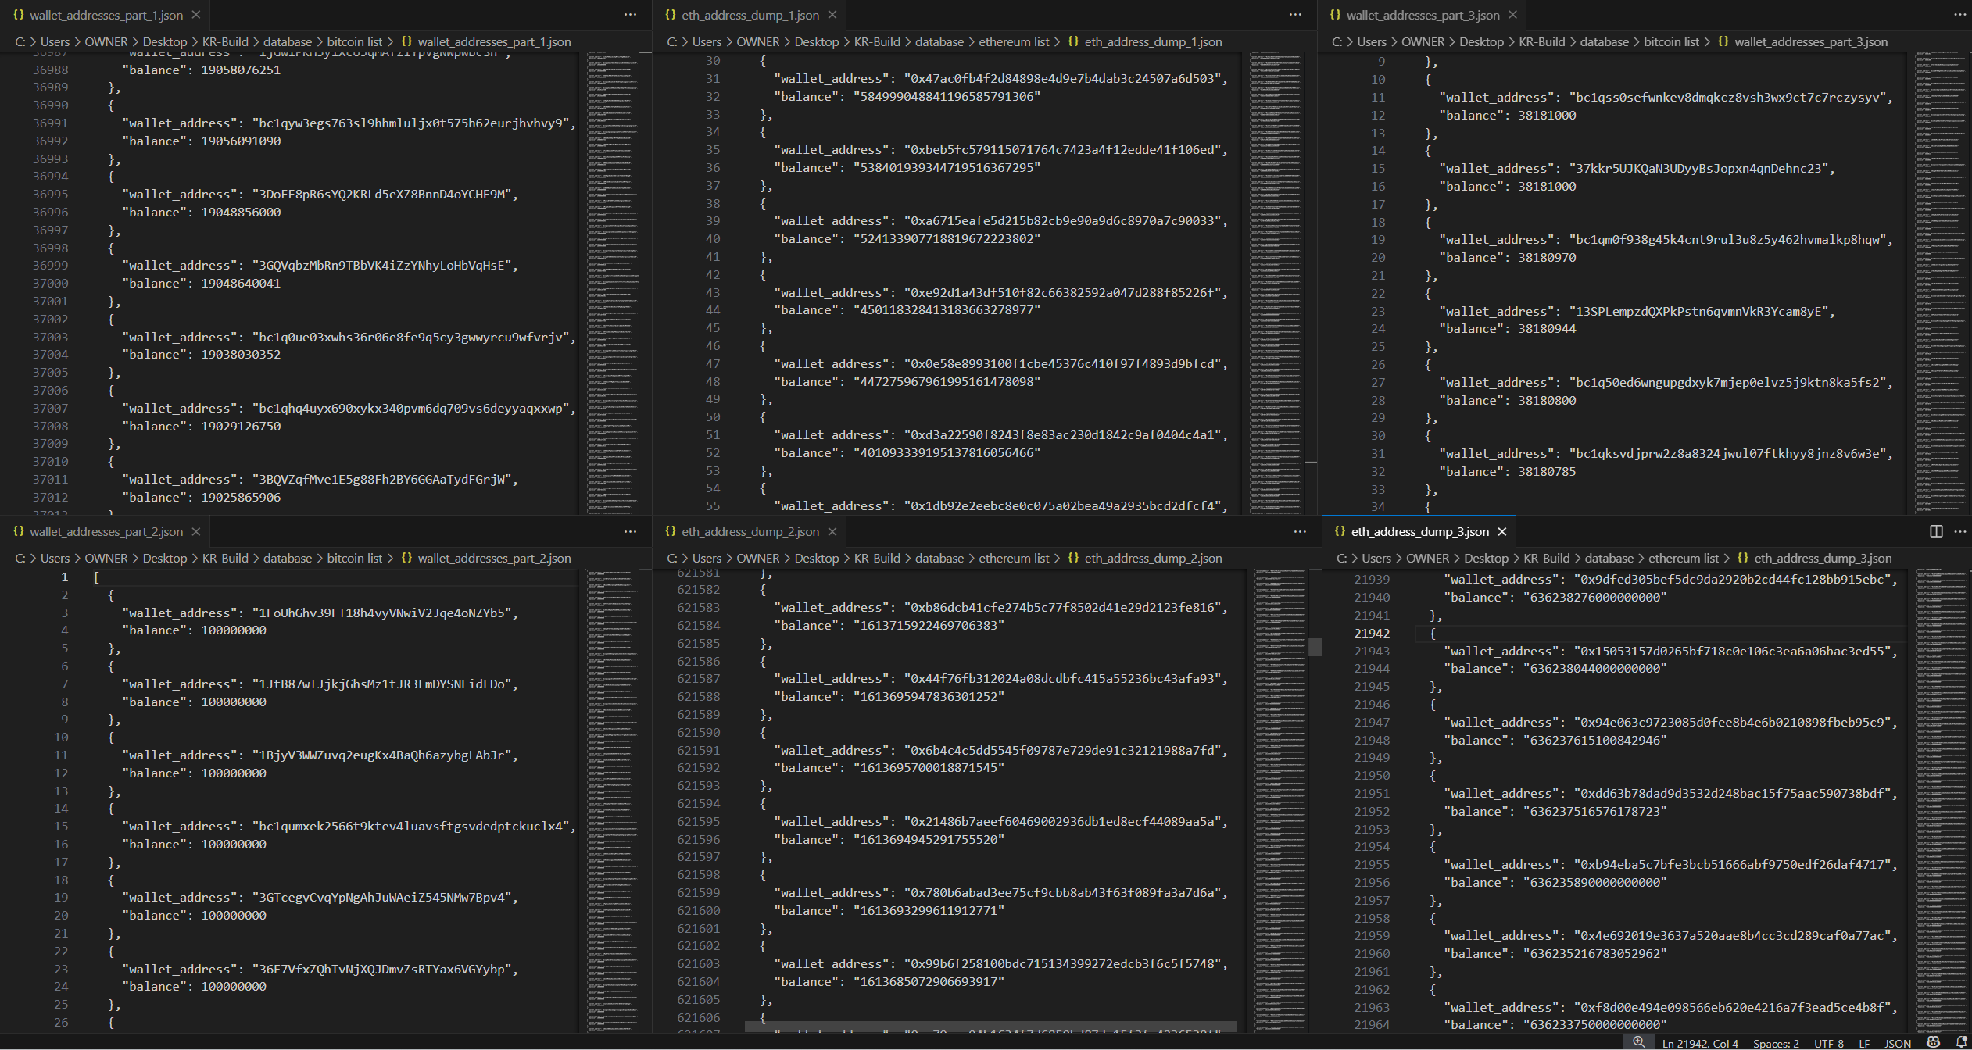Open the notifications bell icon
This screenshot has width=1972, height=1050.
(1960, 1042)
